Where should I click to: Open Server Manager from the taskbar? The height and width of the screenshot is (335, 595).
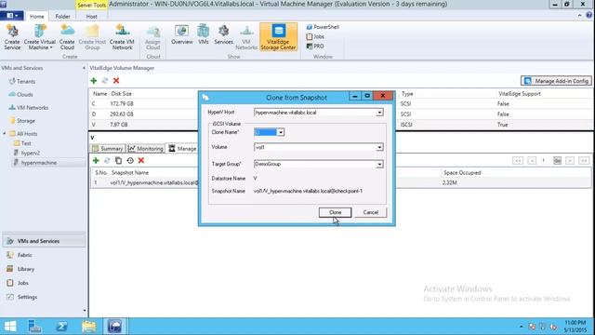[35, 327]
